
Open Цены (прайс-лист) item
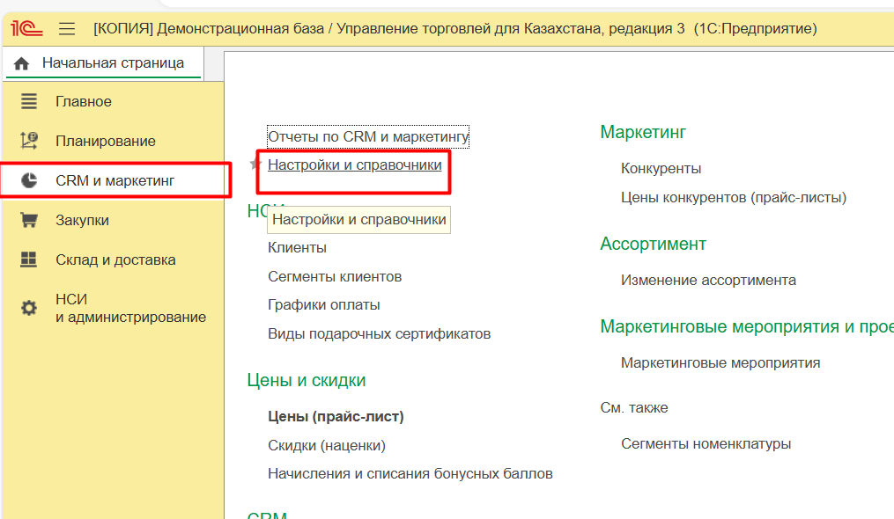pyautogui.click(x=336, y=416)
